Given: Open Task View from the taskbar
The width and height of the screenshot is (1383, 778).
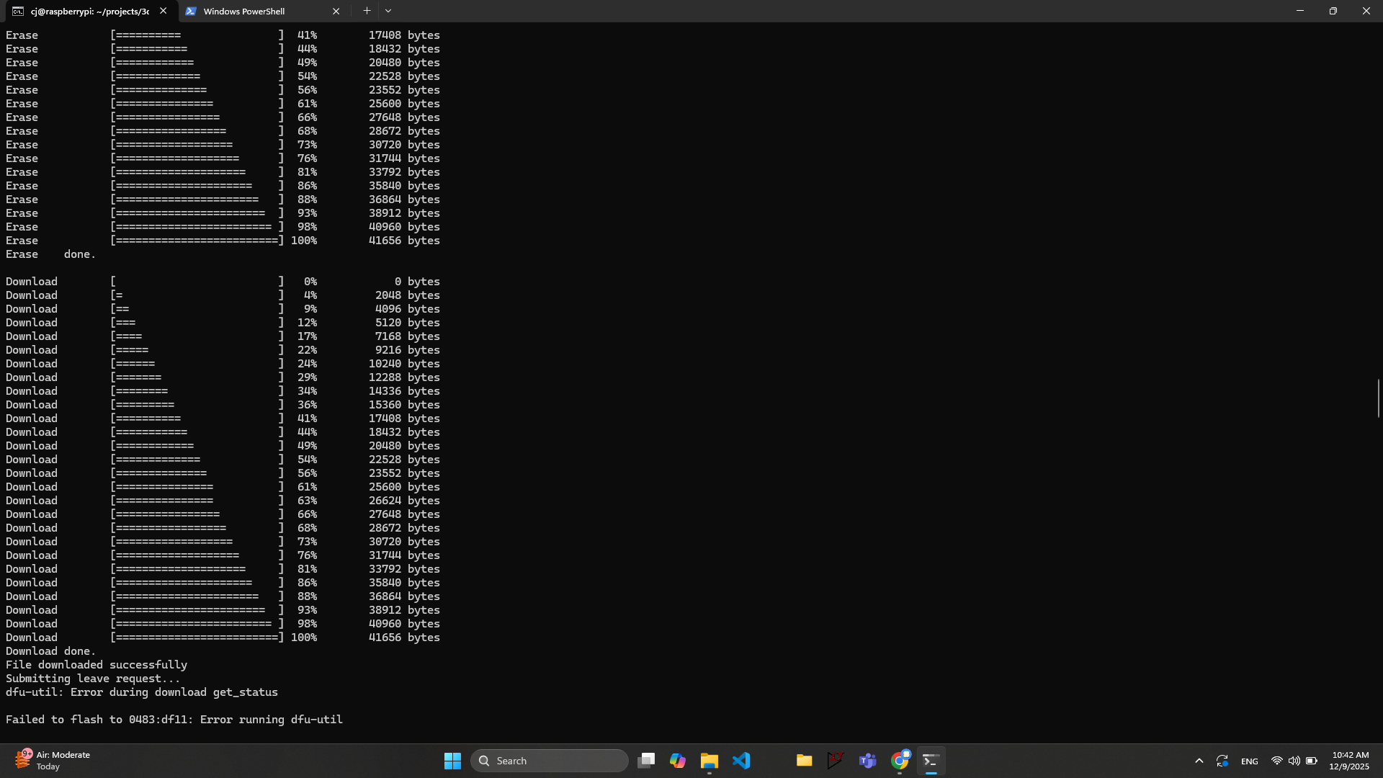Looking at the screenshot, I should coord(646,760).
